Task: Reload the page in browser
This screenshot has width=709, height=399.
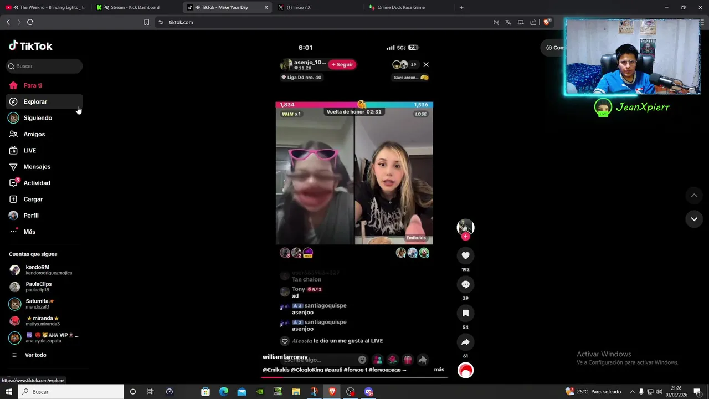Action: click(30, 22)
